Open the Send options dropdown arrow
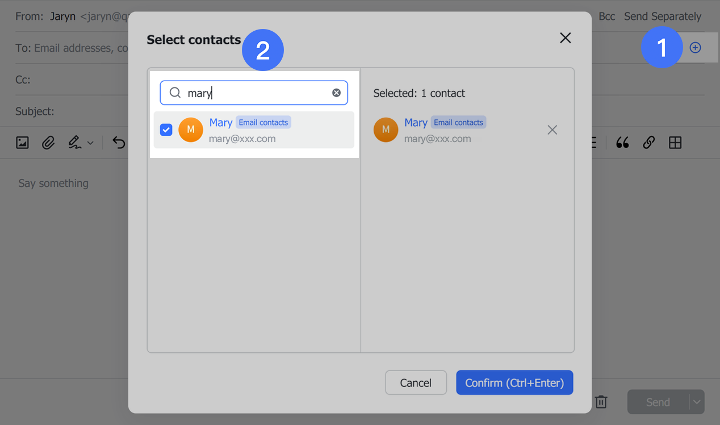The image size is (720, 425). click(696, 402)
